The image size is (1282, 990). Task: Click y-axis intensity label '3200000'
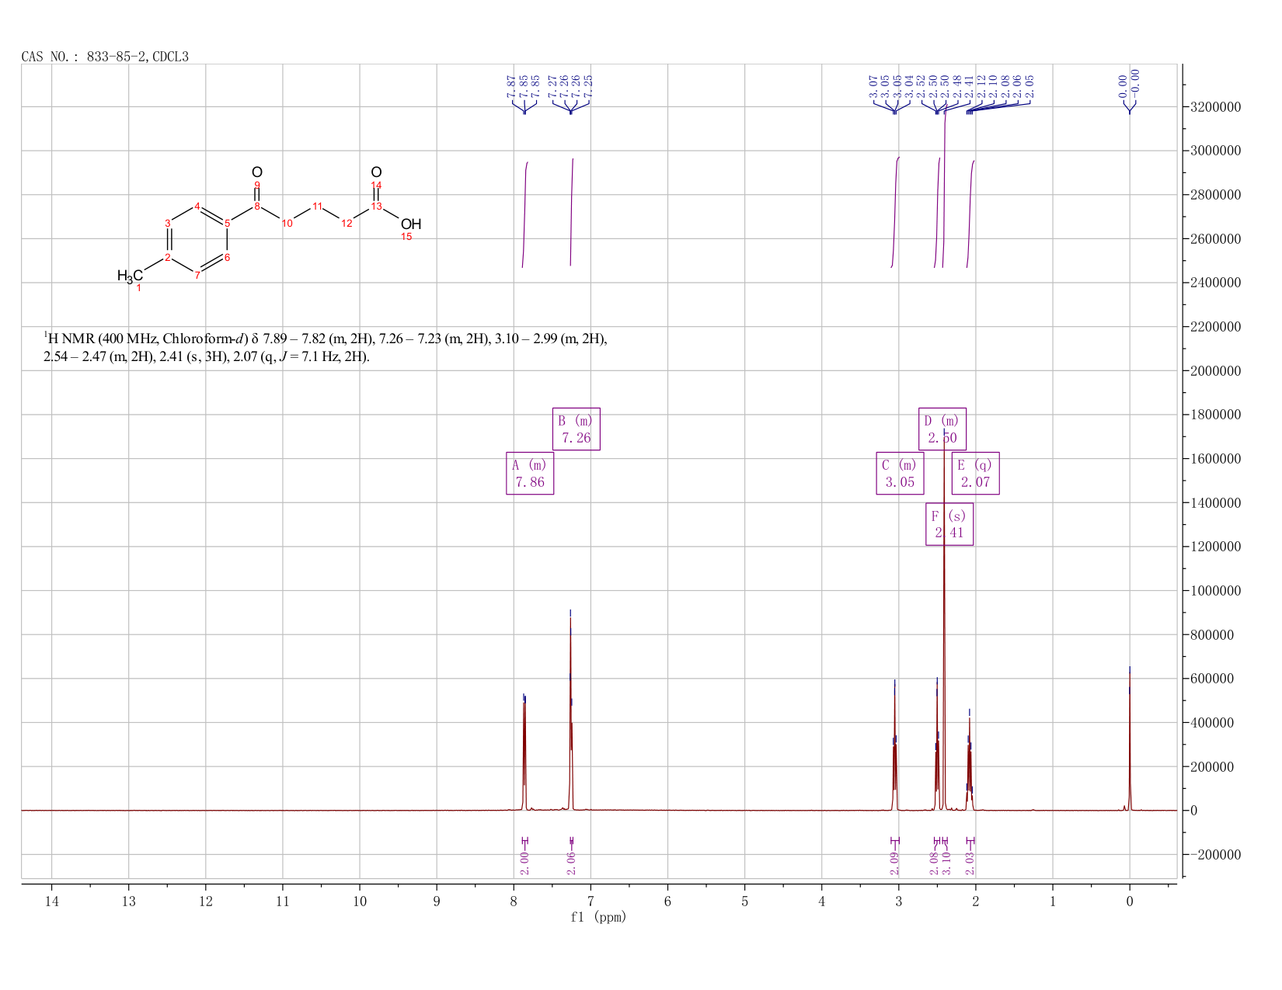click(1214, 106)
